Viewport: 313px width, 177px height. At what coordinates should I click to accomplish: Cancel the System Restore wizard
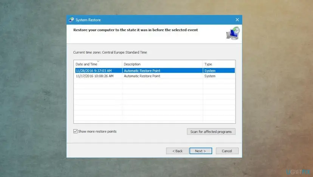click(x=227, y=151)
